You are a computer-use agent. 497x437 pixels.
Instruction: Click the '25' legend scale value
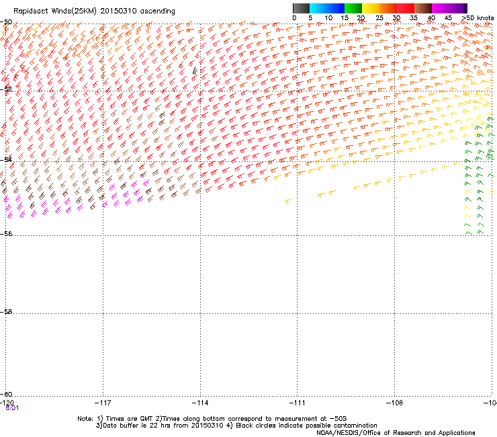379,18
